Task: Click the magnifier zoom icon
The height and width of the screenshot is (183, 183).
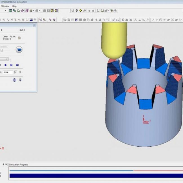Action: click(x=18, y=11)
